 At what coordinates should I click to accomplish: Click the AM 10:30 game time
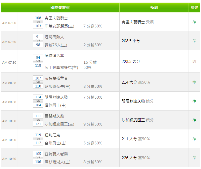pos(9,159)
